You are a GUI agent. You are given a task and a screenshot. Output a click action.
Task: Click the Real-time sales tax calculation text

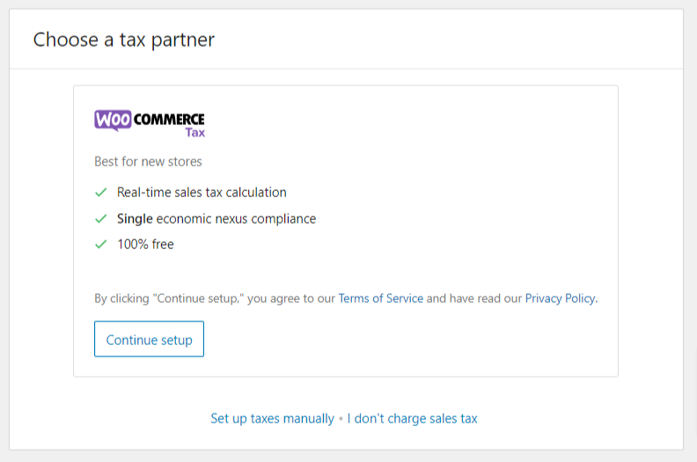pos(202,192)
